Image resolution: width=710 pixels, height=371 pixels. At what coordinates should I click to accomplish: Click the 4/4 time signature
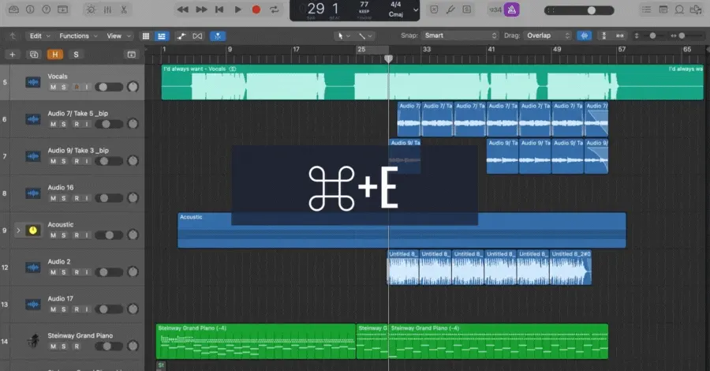pos(396,4)
